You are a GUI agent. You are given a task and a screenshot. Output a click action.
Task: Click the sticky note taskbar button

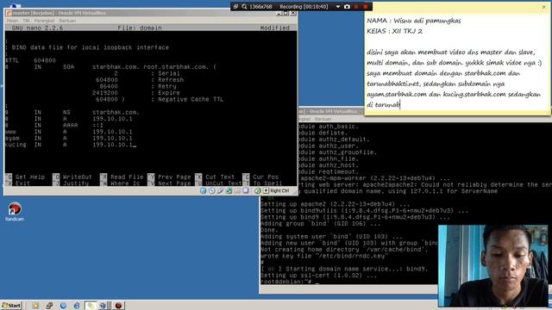pos(91,306)
